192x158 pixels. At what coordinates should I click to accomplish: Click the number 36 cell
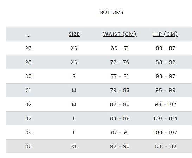(28, 146)
